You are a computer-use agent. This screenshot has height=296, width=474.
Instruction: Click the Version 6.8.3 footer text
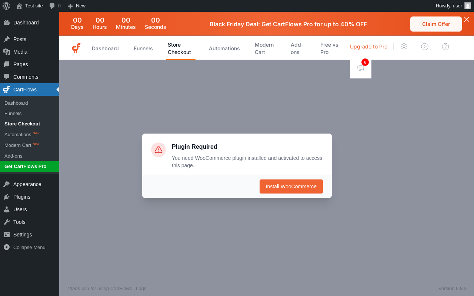point(453,289)
